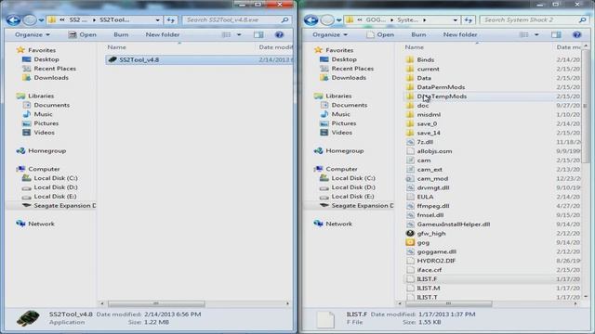The width and height of the screenshot is (595, 334).
Task: Open help icon in System Shock 2 window
Action: click(576, 34)
